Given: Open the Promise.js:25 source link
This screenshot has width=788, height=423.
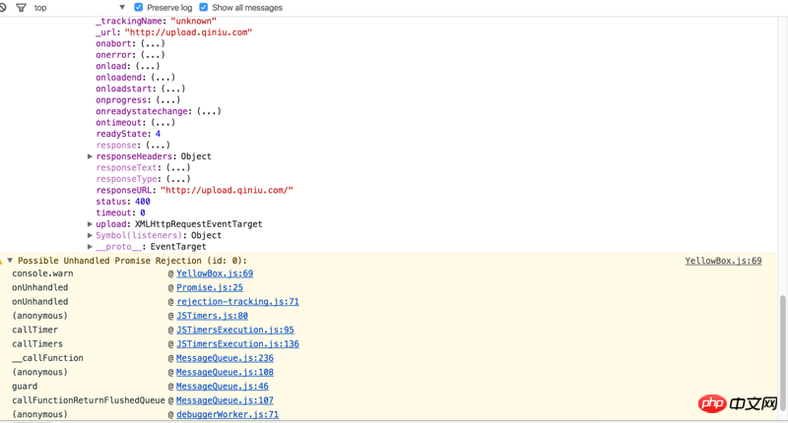Looking at the screenshot, I should click(209, 288).
